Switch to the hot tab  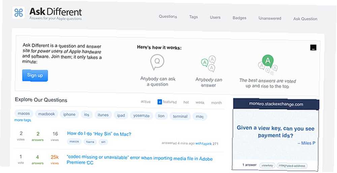186,102
